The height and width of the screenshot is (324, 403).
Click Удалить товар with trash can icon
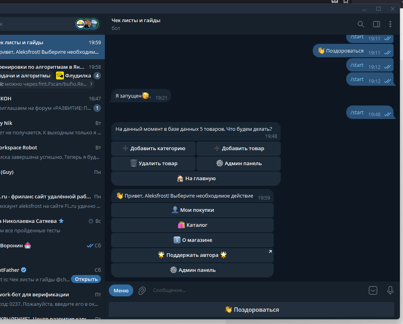(153, 164)
